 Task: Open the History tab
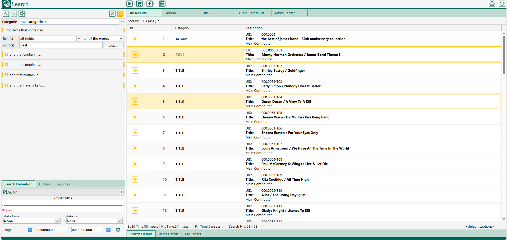tap(44, 184)
